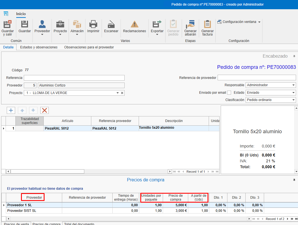Screen dimensions: 298x225
Task: Move line down with arrow button
Action: [33, 110]
